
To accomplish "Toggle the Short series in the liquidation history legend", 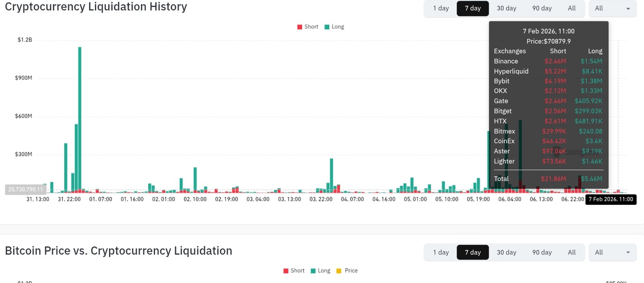I will point(308,27).
